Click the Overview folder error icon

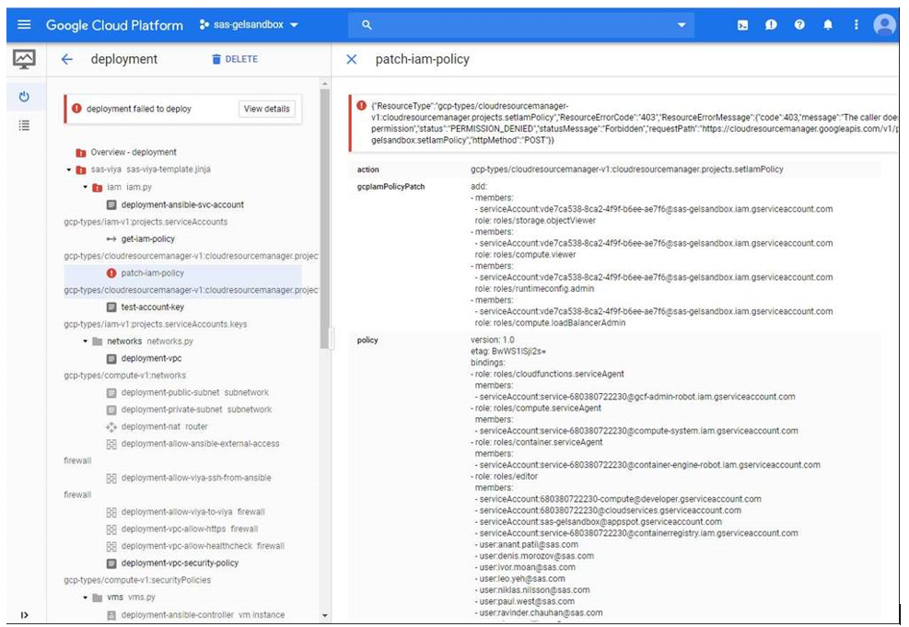[x=81, y=153]
